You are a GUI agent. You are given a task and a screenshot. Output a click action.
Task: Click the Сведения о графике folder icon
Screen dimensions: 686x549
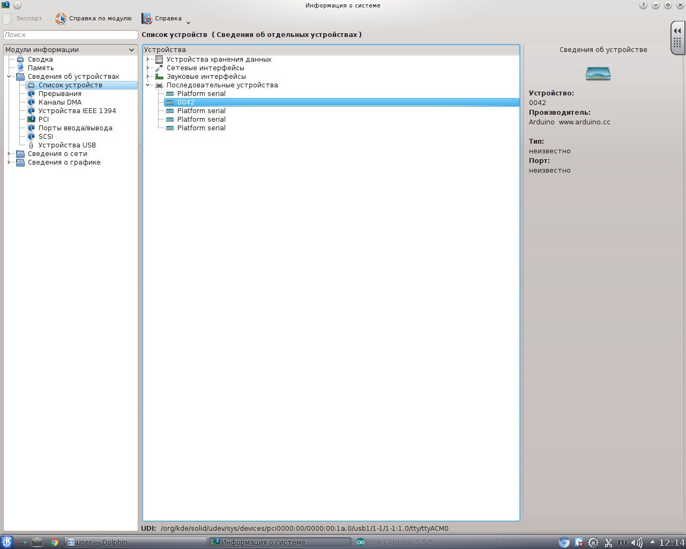coord(20,162)
